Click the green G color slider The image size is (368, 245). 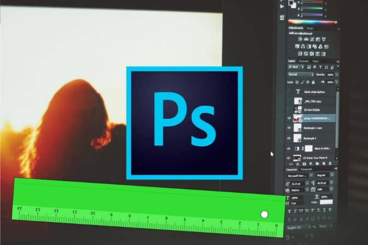coord(312,8)
